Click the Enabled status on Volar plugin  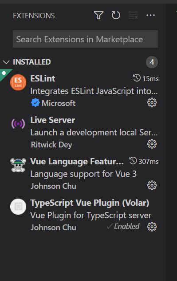123,226
